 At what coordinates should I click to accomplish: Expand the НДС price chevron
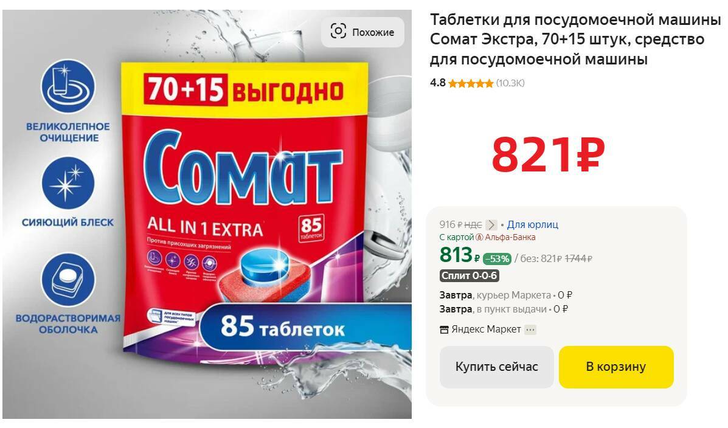491,225
